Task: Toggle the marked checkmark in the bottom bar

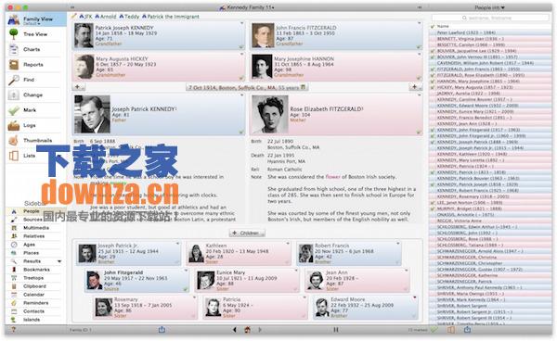Action: [x=434, y=330]
